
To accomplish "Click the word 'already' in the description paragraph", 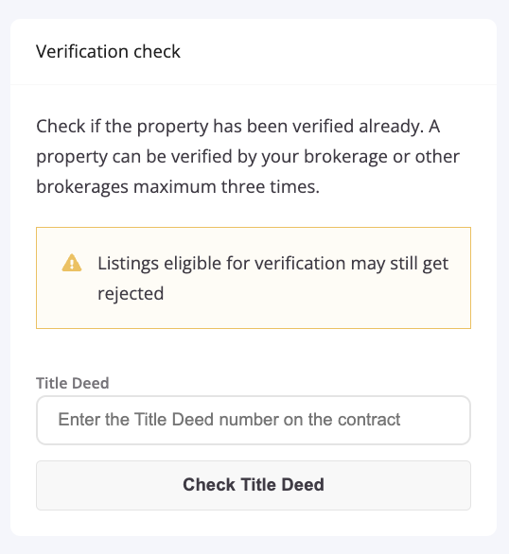I will tap(392, 127).
